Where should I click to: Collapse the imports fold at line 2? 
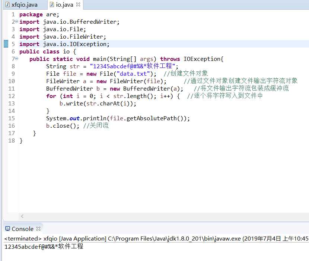(x=16, y=21)
